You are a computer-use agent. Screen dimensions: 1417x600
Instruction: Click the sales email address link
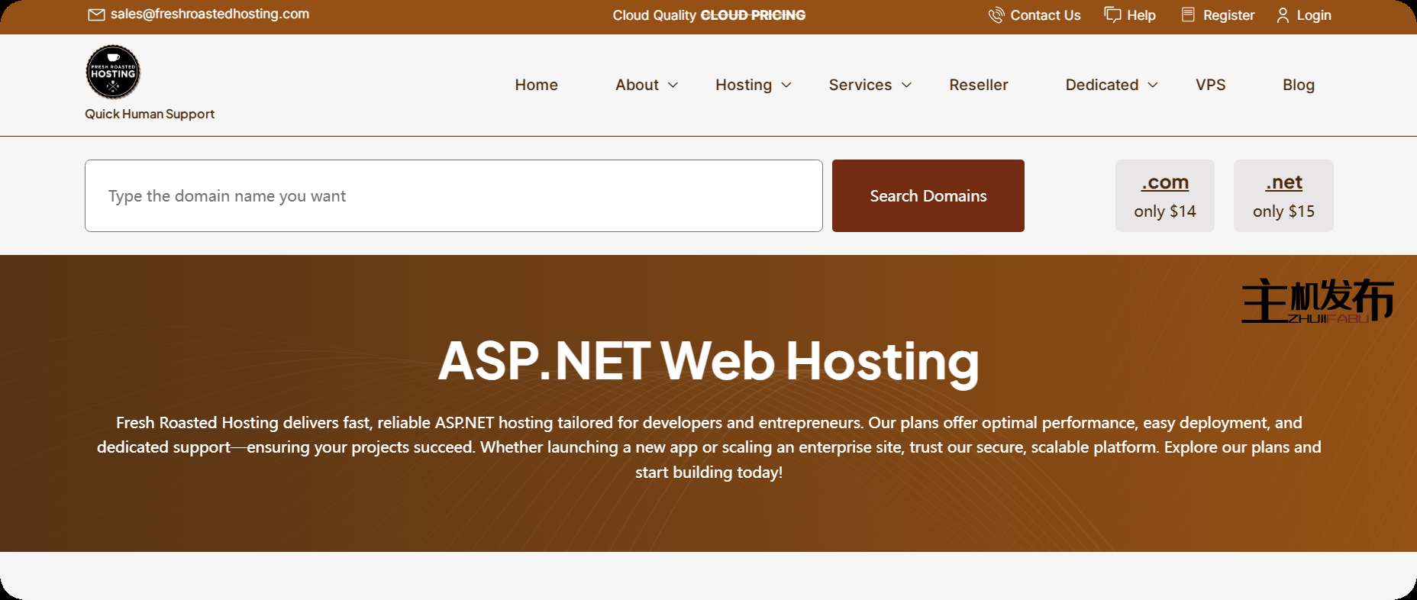click(x=209, y=15)
